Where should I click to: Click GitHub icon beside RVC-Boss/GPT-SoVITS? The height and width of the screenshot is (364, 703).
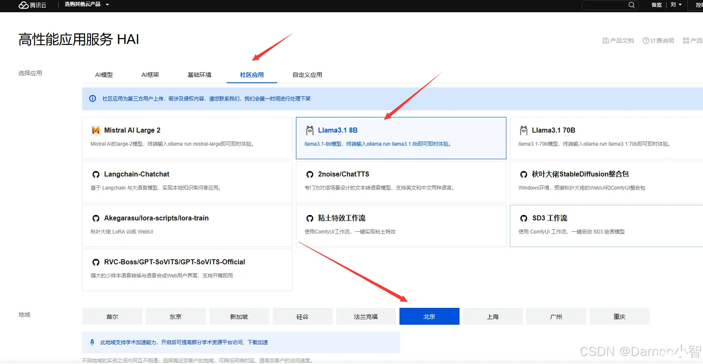[96, 262]
